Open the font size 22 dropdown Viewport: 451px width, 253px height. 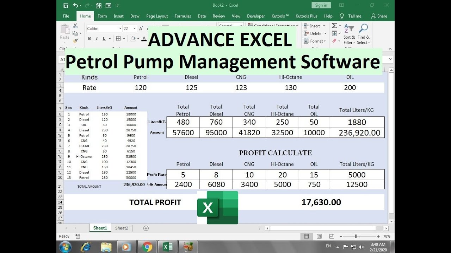point(135,28)
